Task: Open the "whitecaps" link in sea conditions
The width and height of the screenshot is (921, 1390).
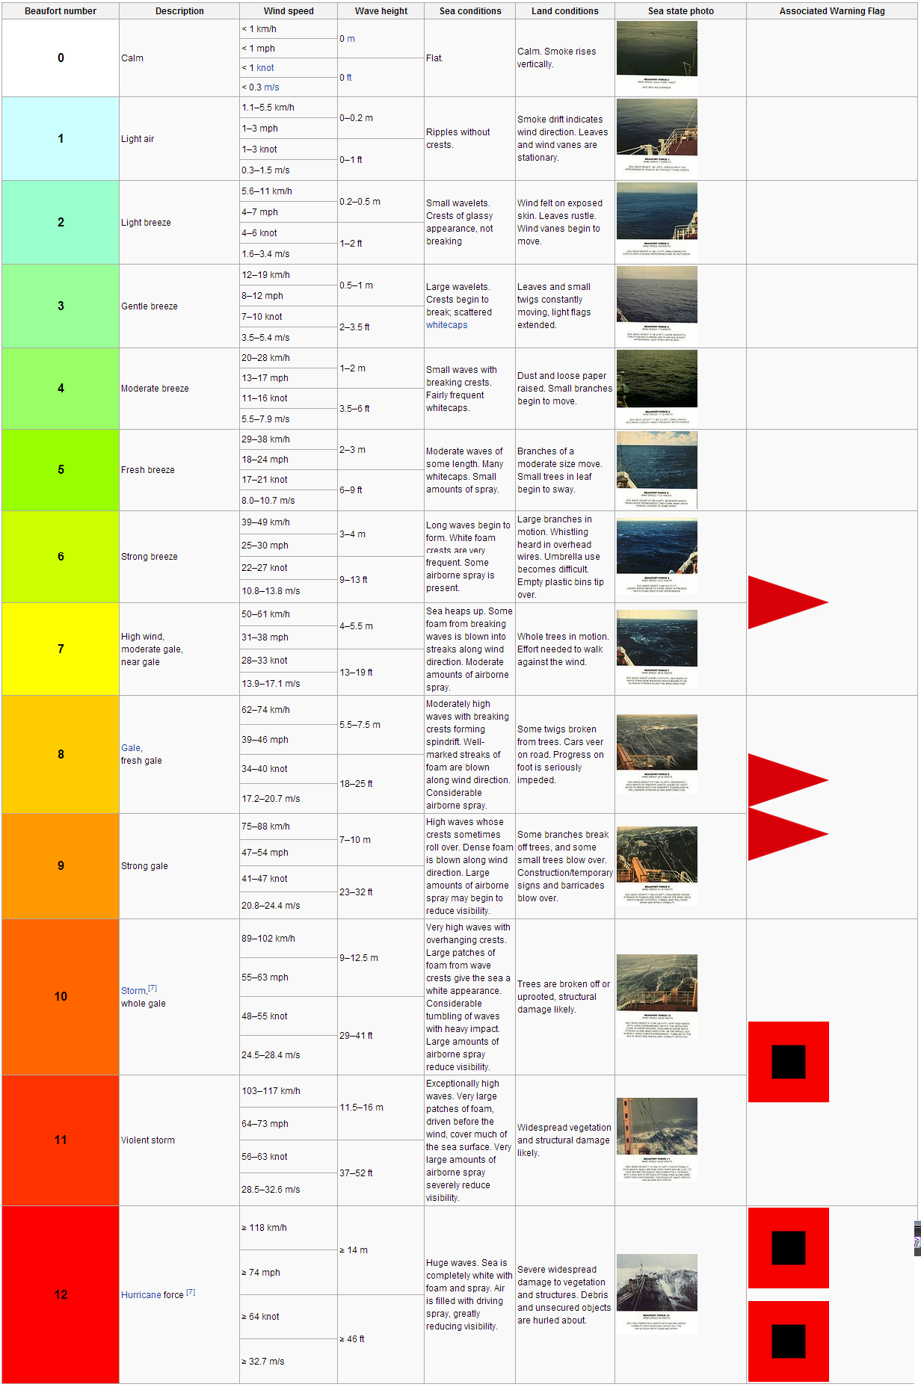Action: click(x=446, y=325)
